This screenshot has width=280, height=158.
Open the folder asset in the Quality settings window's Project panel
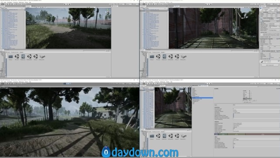click(152, 136)
